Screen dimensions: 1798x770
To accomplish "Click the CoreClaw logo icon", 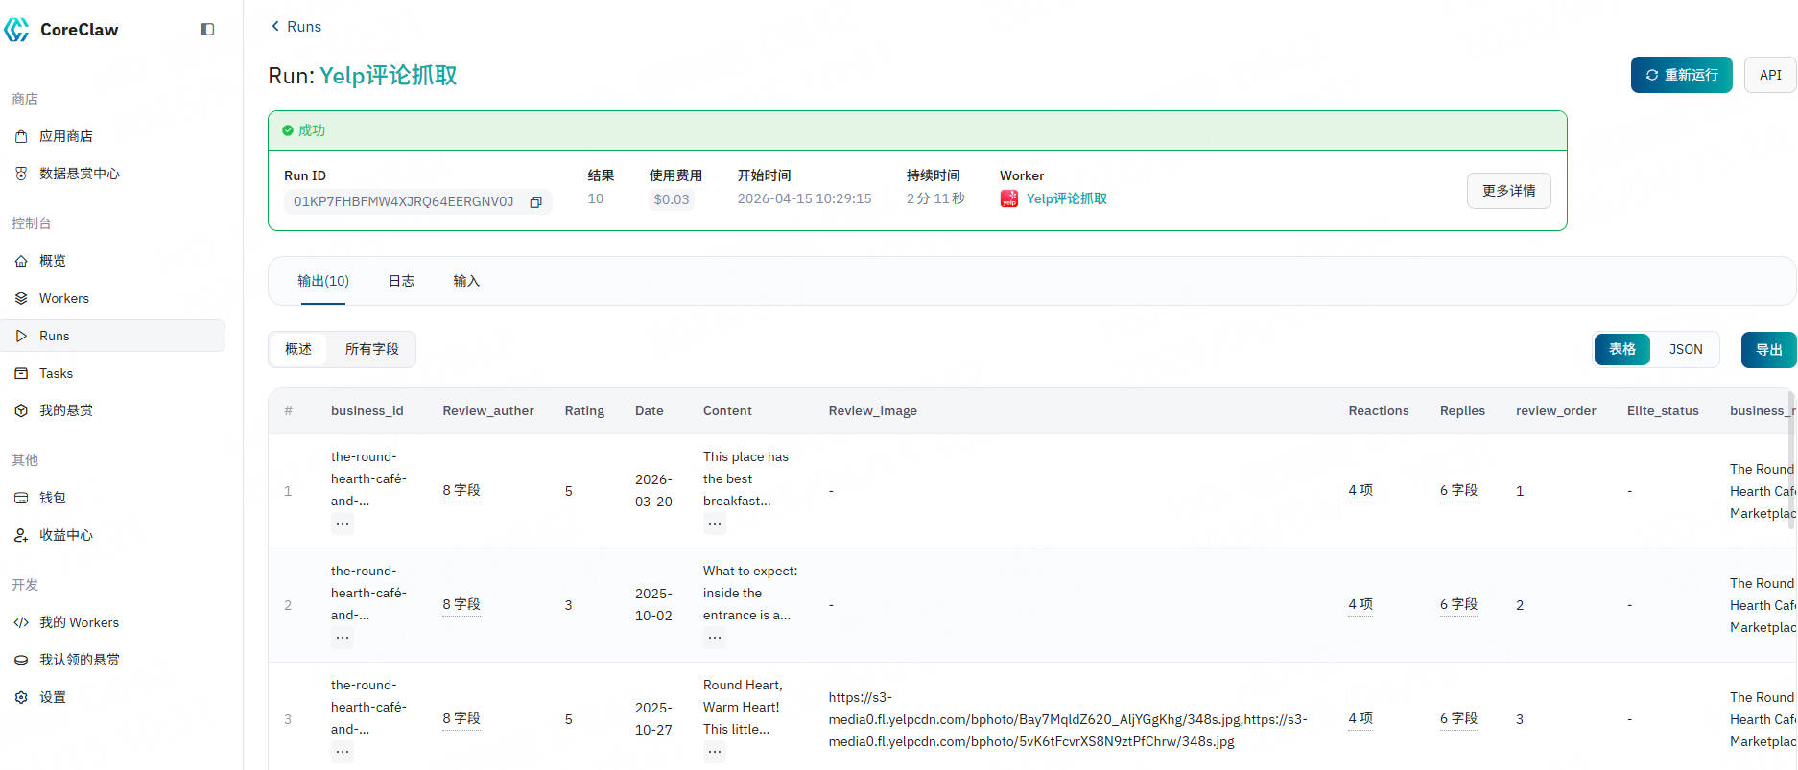I will pos(17,30).
